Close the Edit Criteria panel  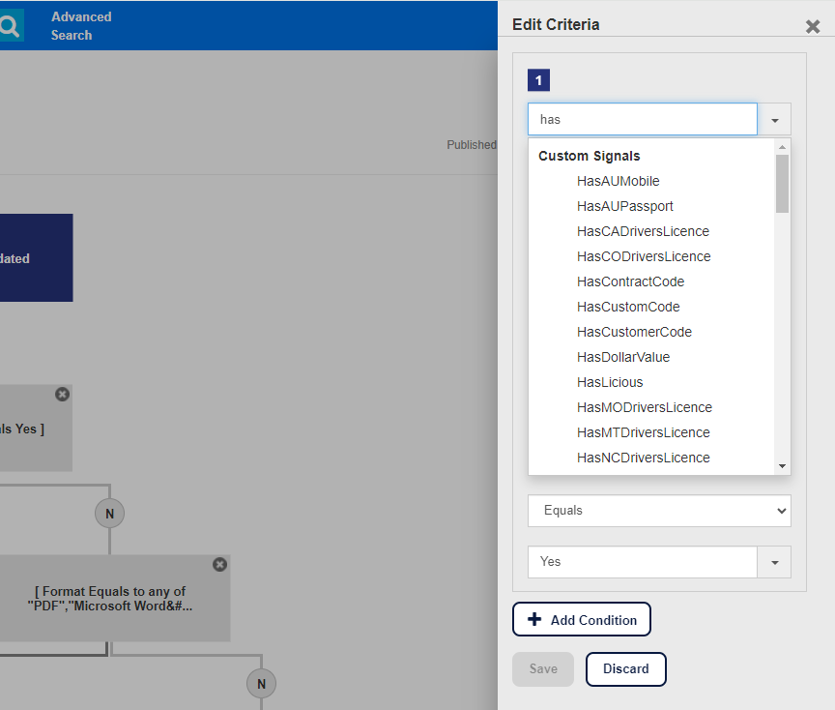pos(813,26)
